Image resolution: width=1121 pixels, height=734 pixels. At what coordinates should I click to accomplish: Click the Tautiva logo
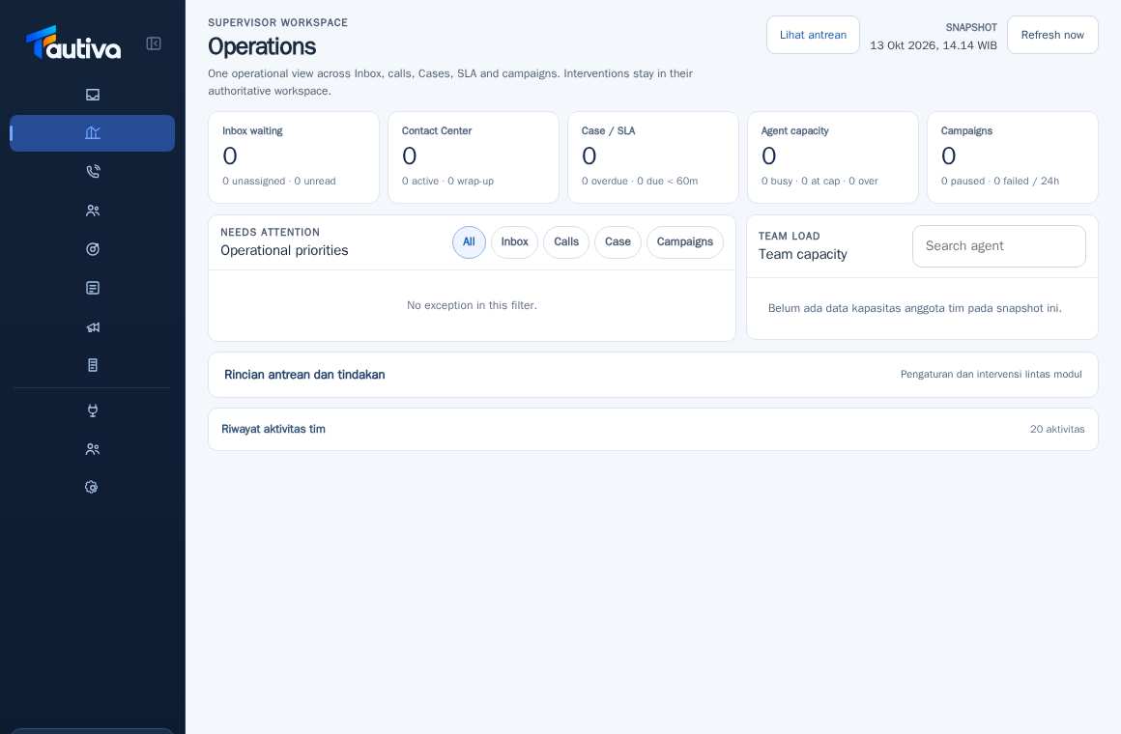coord(73,42)
